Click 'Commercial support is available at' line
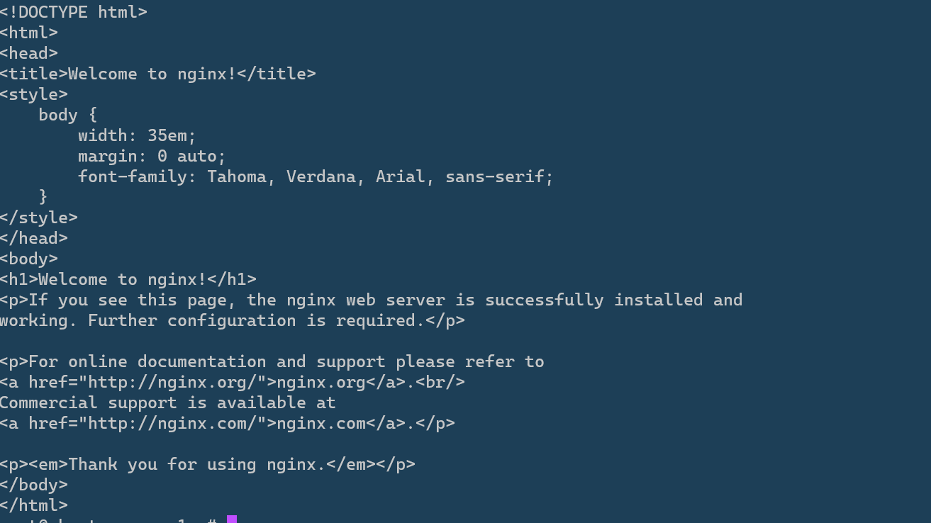 167,403
